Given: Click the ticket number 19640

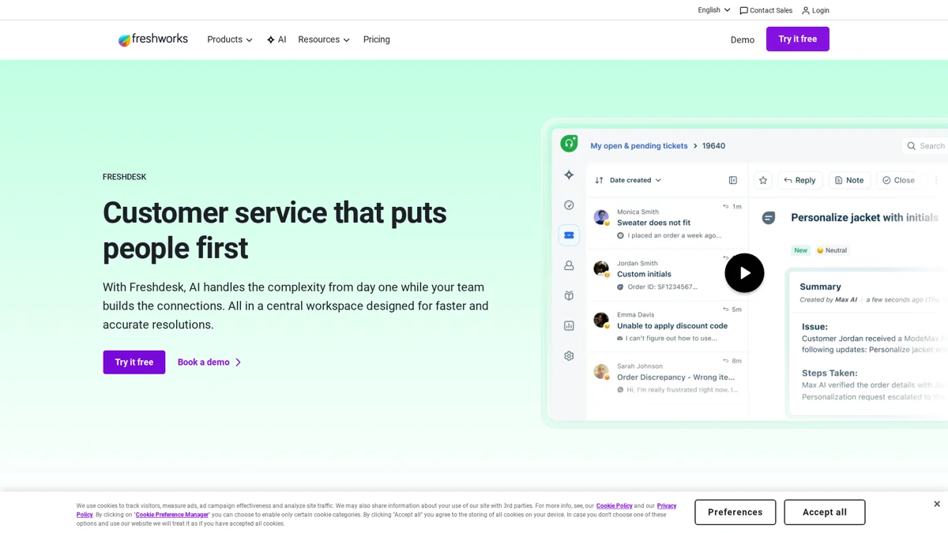Looking at the screenshot, I should pyautogui.click(x=714, y=146).
